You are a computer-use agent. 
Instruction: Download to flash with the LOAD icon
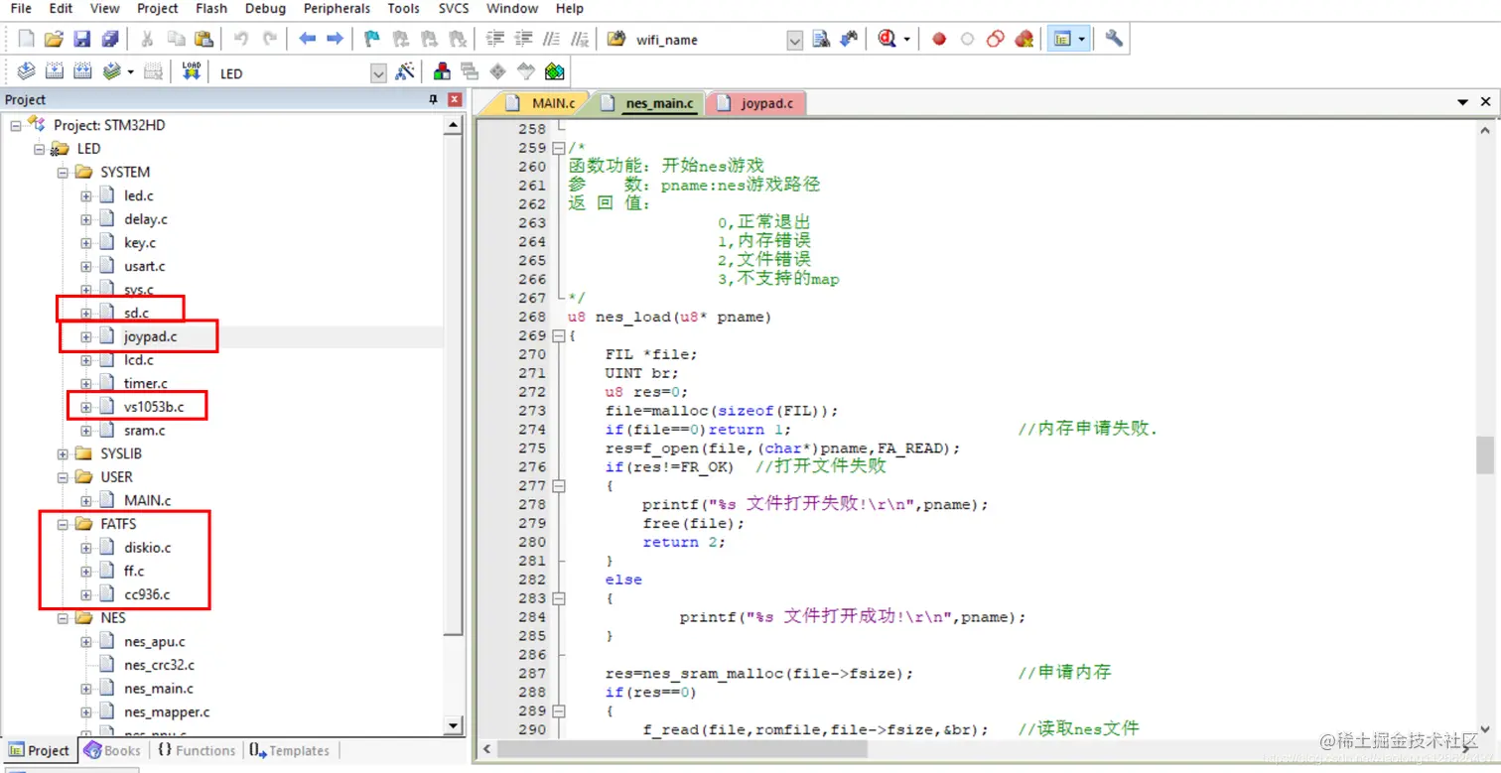click(x=192, y=71)
